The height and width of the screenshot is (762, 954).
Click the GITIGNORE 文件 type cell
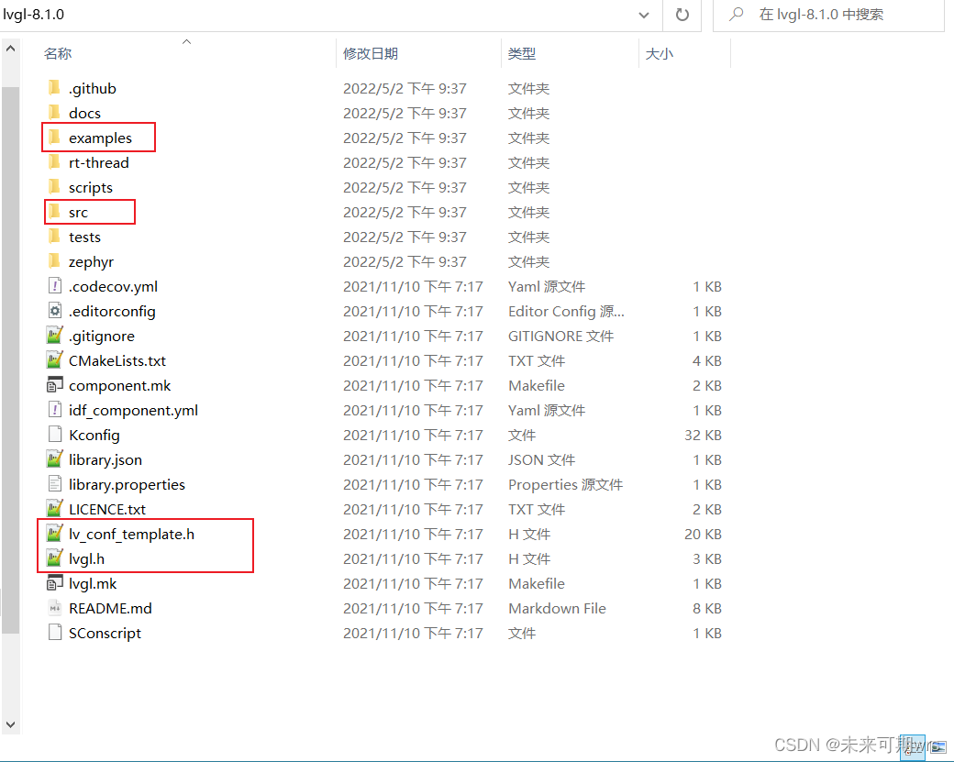tap(561, 336)
